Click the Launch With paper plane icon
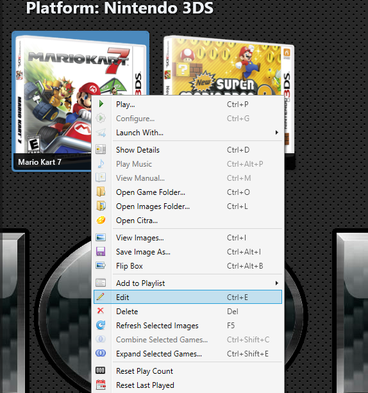 tap(101, 133)
